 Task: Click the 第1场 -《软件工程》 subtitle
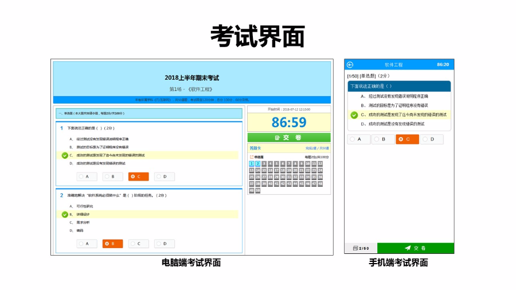coord(192,89)
